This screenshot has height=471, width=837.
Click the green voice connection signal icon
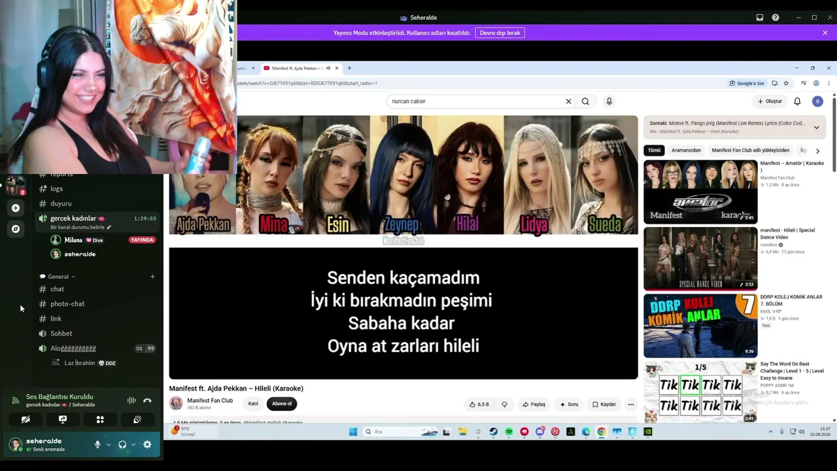[16, 400]
